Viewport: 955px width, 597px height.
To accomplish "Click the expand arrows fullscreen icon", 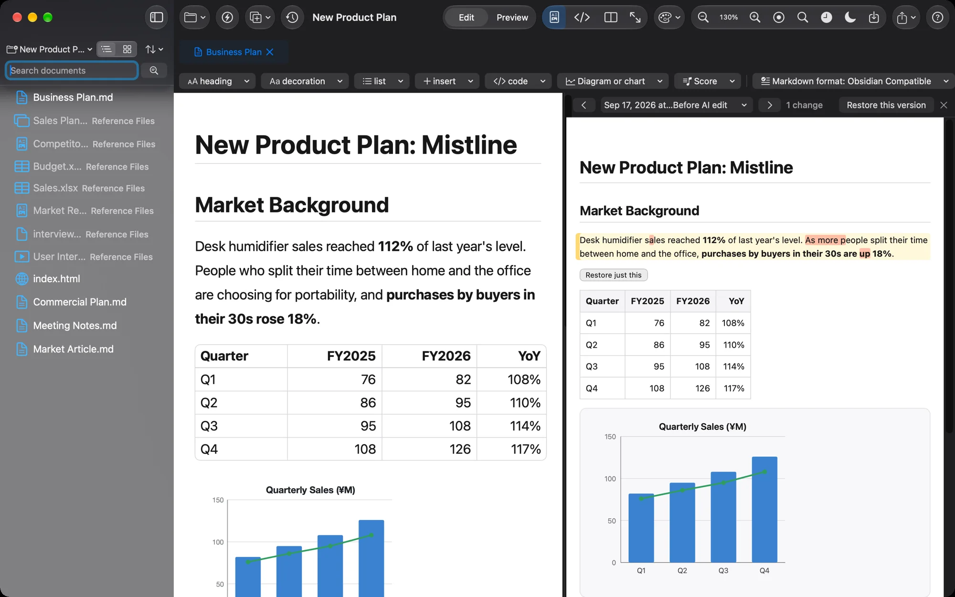I will (x=635, y=18).
